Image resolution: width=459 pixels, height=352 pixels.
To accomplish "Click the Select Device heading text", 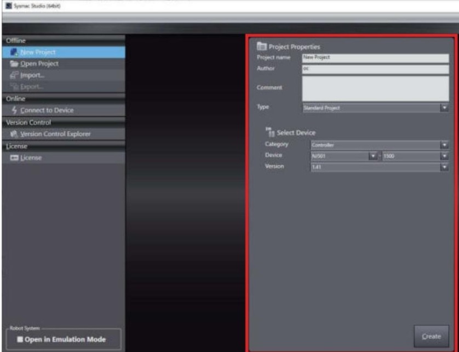I will (296, 133).
